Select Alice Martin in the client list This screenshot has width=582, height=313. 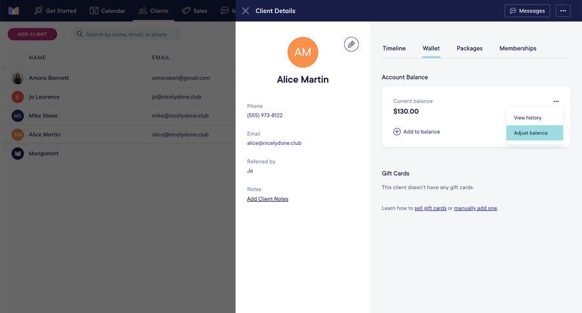[118, 135]
